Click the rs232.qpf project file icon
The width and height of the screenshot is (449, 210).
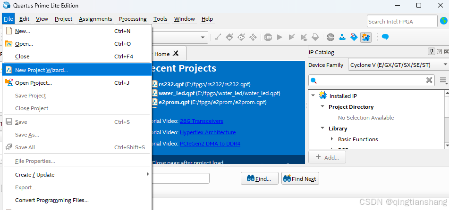click(155, 84)
